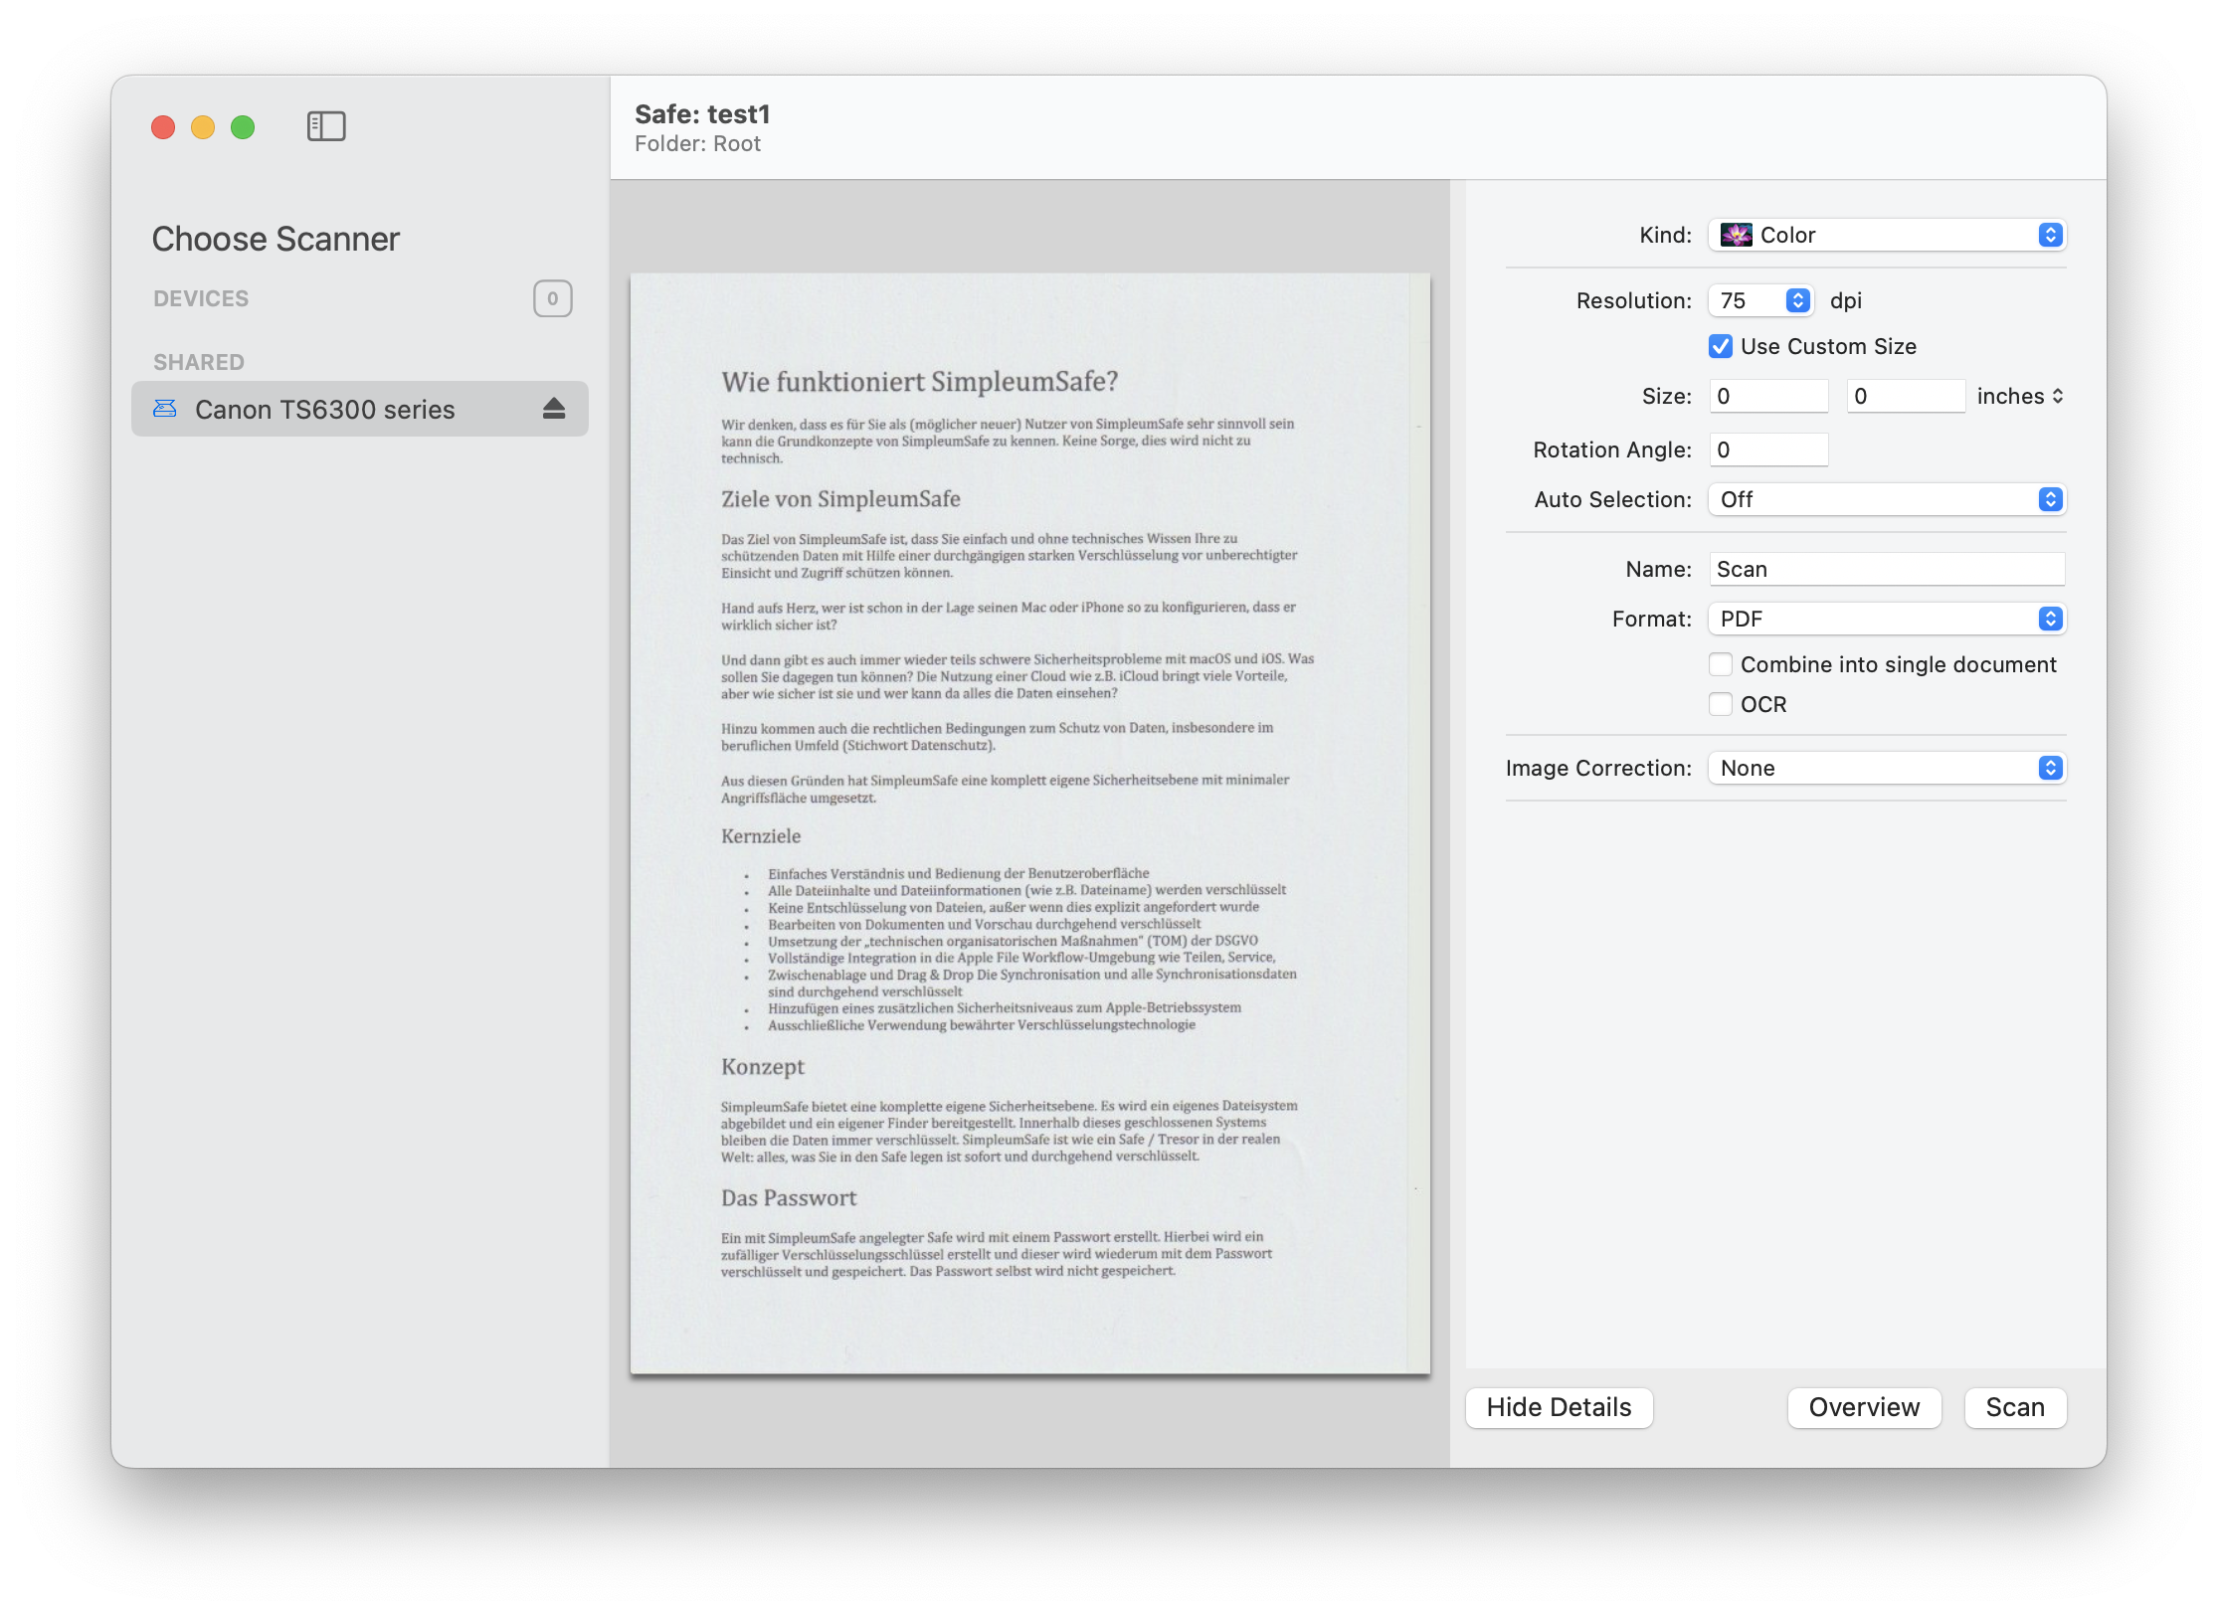Click the 'Folder: Root' subtitle text
The height and width of the screenshot is (1615, 2218).
[x=697, y=143]
